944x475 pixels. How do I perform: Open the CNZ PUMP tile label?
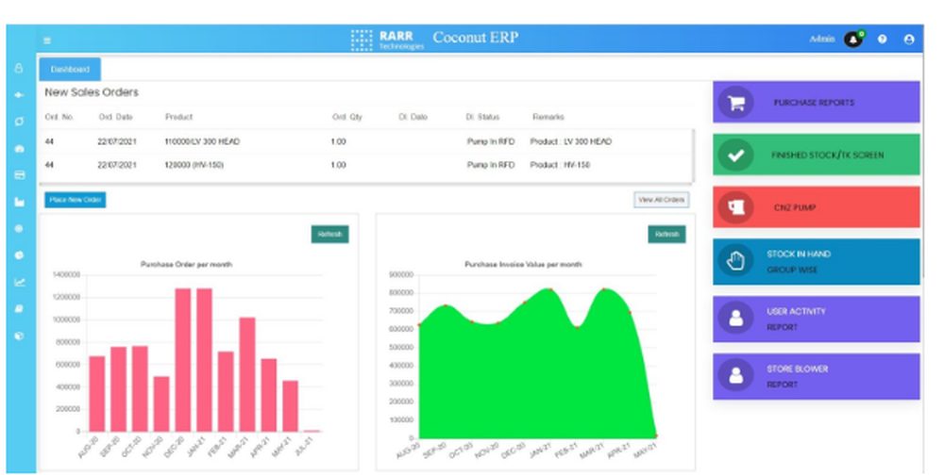(x=795, y=207)
